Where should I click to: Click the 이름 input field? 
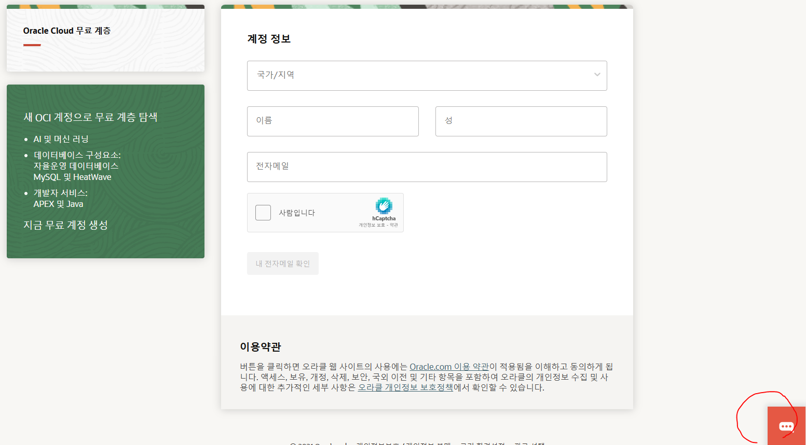click(333, 121)
